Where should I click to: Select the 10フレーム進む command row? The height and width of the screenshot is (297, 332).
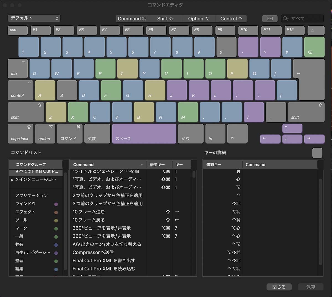[131, 212]
